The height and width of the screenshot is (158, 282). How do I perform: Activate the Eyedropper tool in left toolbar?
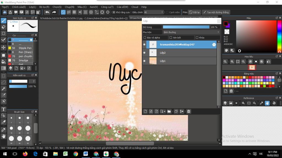(4, 129)
